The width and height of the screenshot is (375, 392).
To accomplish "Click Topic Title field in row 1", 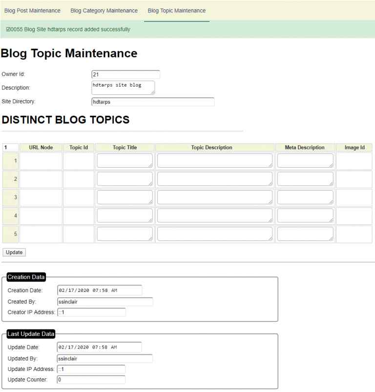I will [125, 161].
